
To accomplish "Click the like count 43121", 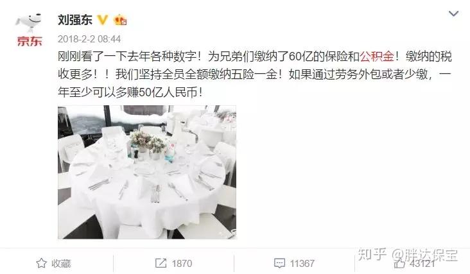I will 422,264.
